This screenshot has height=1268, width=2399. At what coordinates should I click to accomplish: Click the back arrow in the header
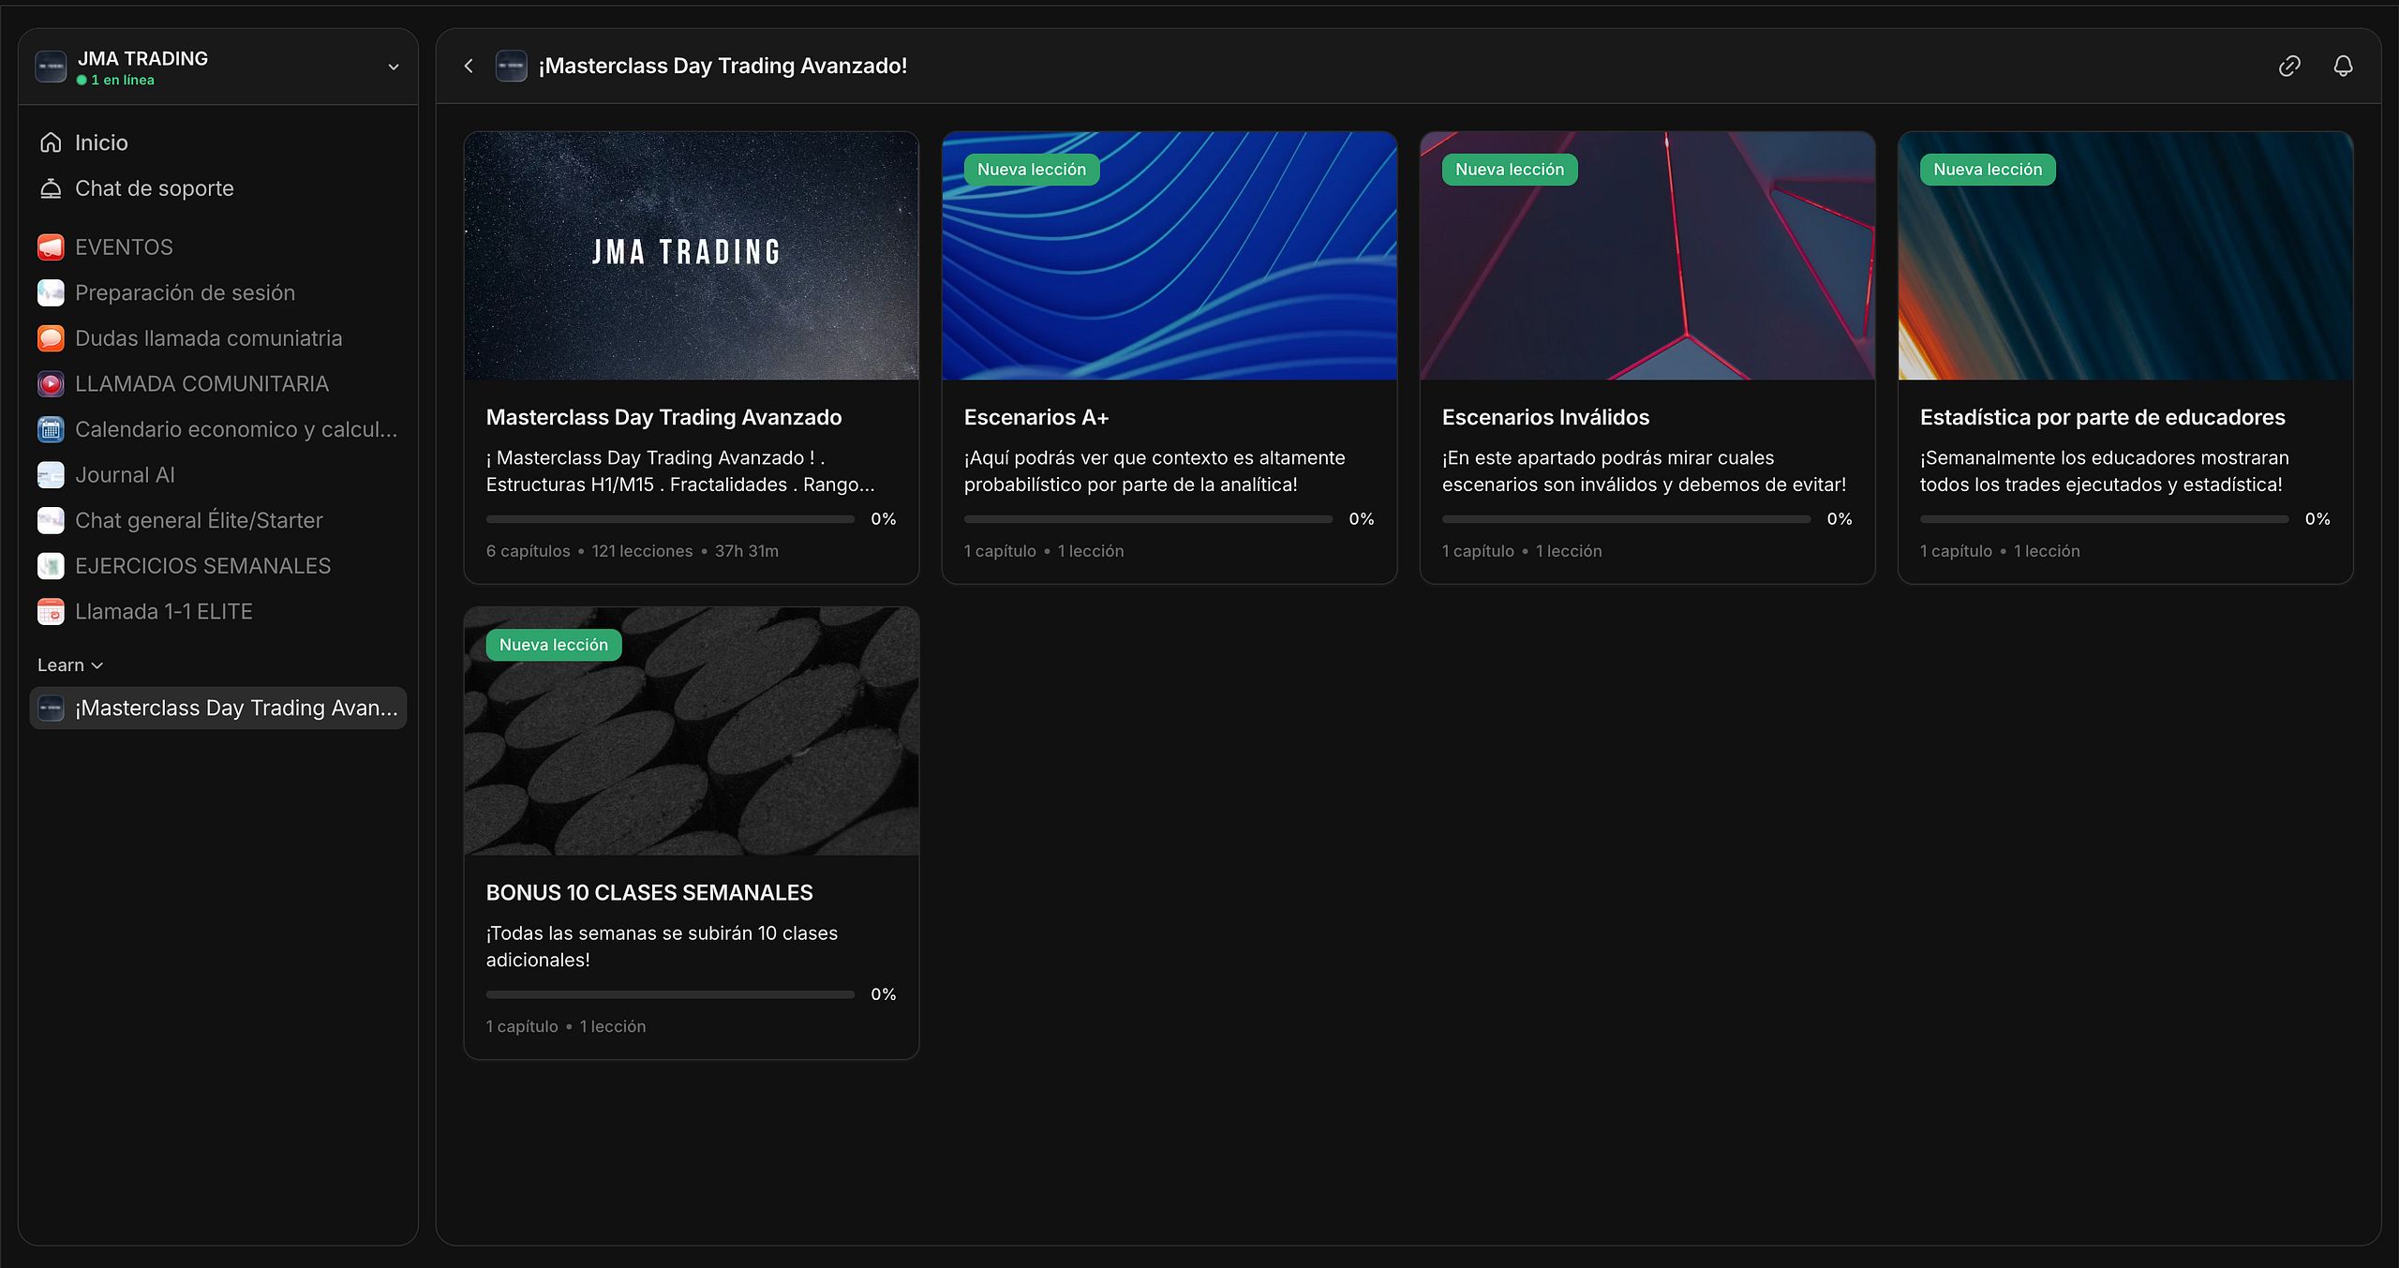click(x=469, y=66)
